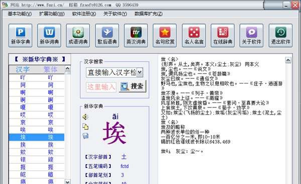Select the 捱 row in character list
The height and width of the screenshot is (184, 301).
coord(37,167)
